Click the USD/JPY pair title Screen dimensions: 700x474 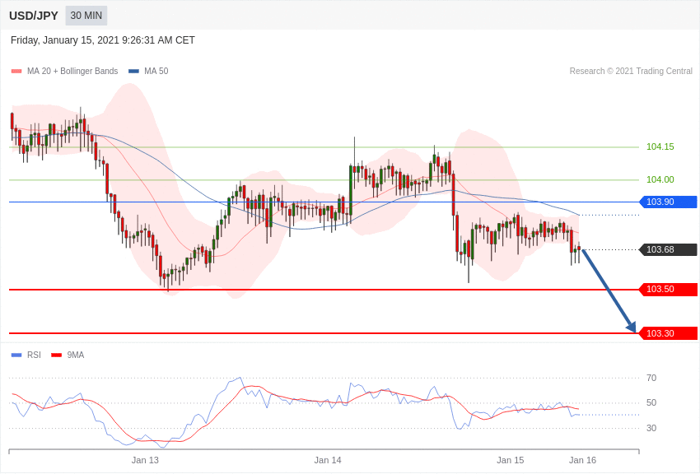click(x=34, y=16)
